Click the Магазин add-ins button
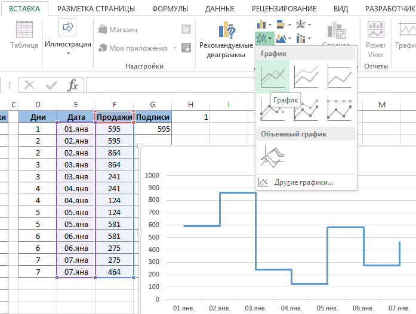This screenshot has width=416, height=314. click(117, 29)
